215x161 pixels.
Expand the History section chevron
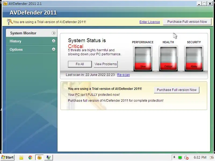53,41
